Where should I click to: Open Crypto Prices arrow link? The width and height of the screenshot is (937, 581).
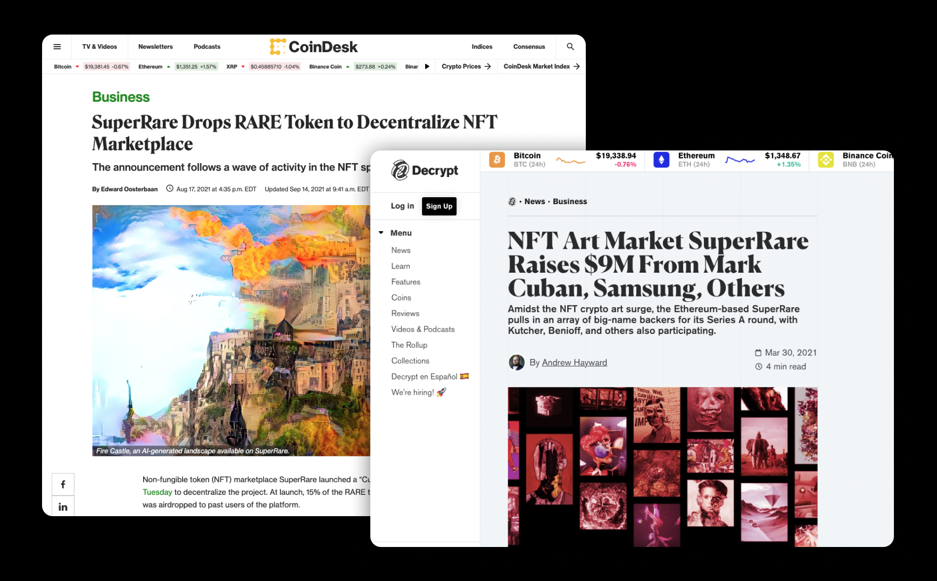466,66
